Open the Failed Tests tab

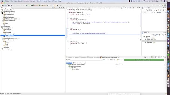point(76,63)
